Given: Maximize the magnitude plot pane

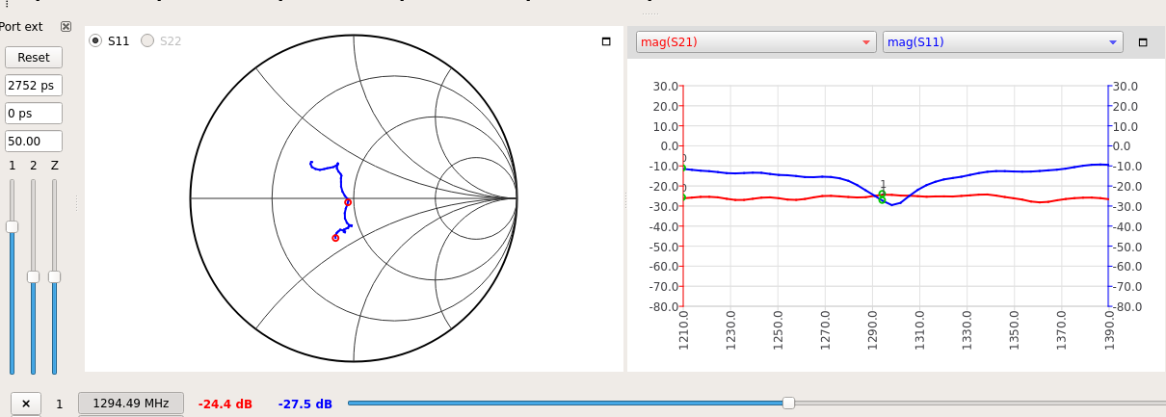Looking at the screenshot, I should pos(1143,42).
